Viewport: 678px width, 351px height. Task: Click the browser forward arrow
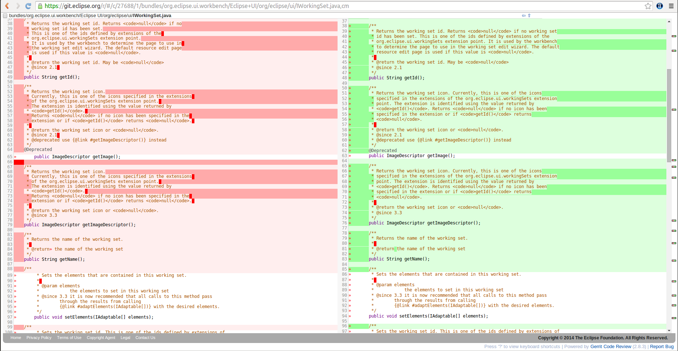17,6
